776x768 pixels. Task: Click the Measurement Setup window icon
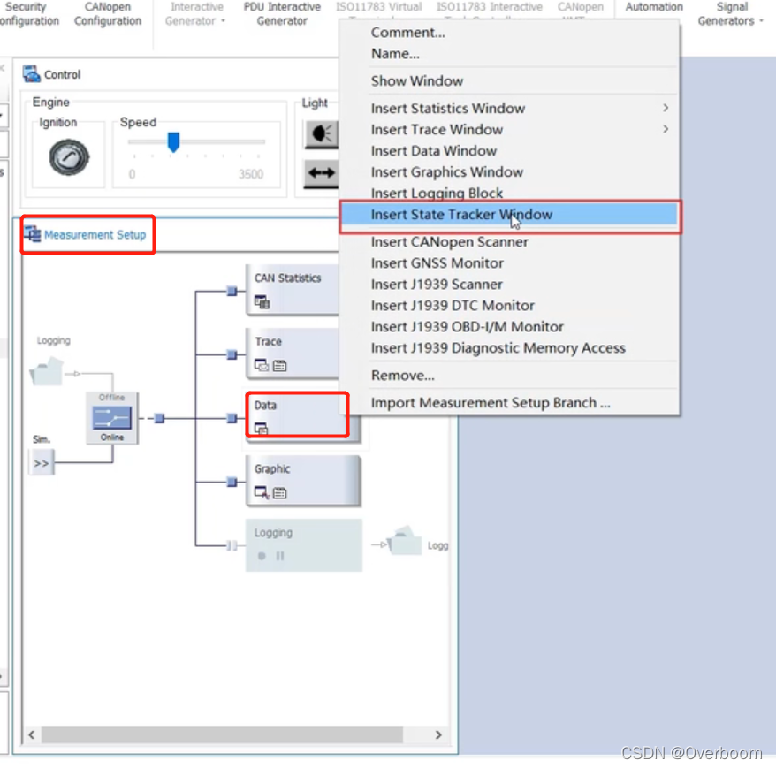pos(33,233)
